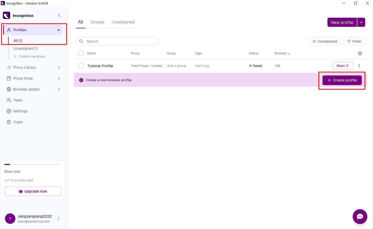Click the Tutorial-Profile name
This screenshot has height=229, width=373.
tap(100, 66)
